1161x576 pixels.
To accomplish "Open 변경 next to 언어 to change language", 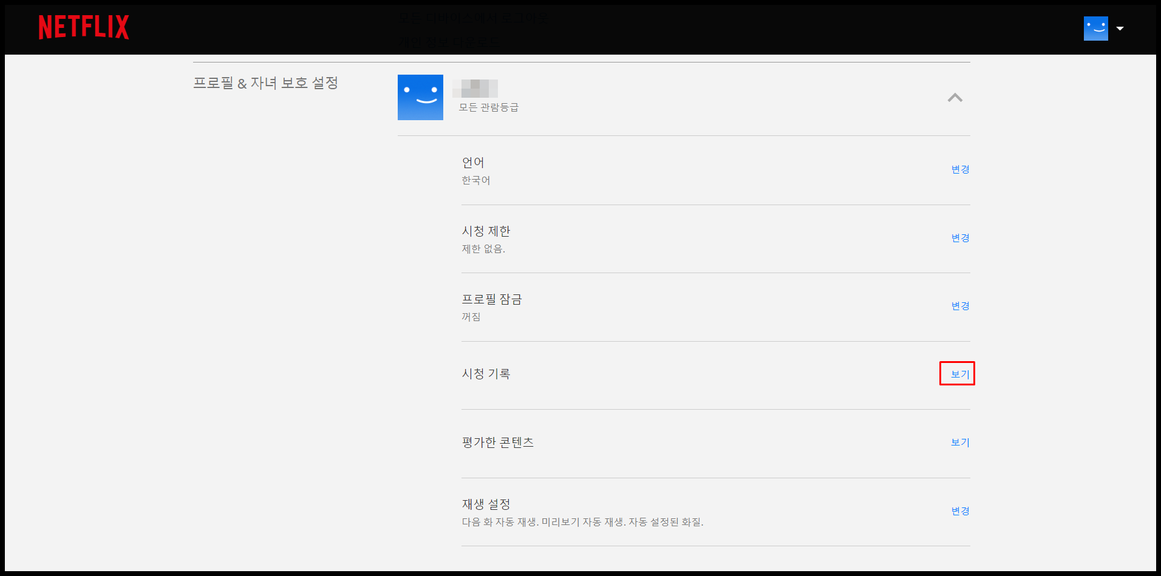I will (960, 169).
